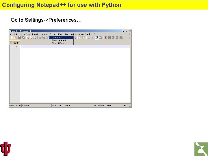208x156 pixels.
Task: Click the Stop recording macro icon
Action: click(x=109, y=38)
